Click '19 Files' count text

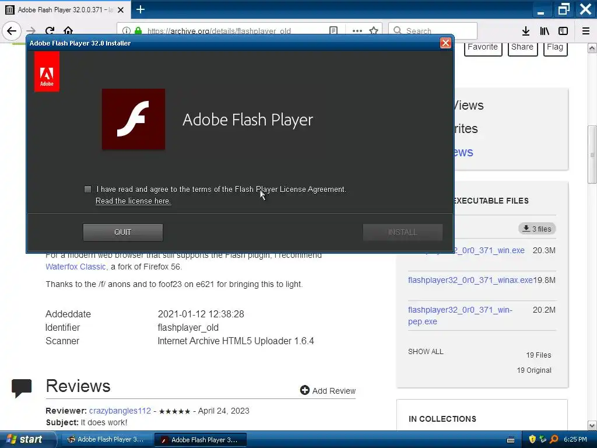538,355
